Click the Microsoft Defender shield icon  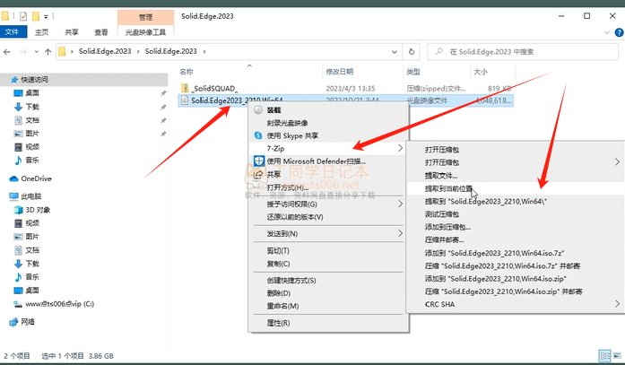pos(259,160)
